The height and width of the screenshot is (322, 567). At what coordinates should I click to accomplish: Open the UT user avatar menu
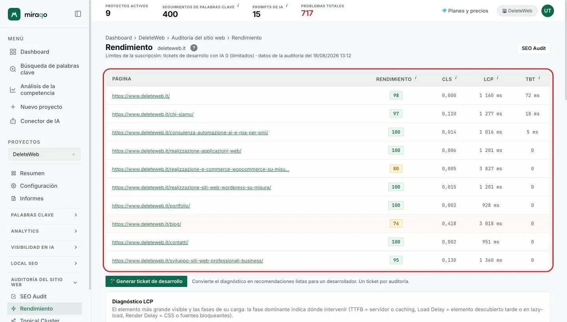[548, 11]
